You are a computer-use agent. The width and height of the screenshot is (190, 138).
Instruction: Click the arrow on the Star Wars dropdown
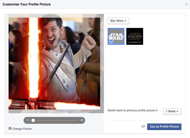(125, 21)
